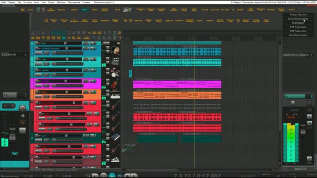Open the Трек menu

click(44, 2)
